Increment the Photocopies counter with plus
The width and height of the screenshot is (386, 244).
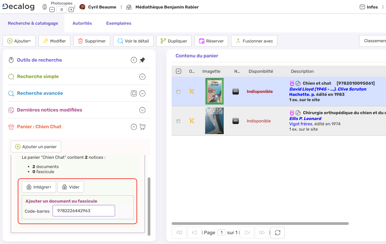pos(71,9)
